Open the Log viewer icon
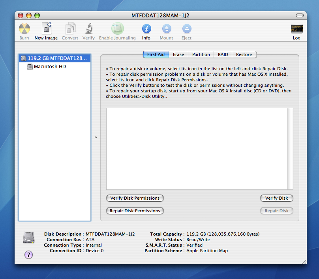 [x=296, y=29]
